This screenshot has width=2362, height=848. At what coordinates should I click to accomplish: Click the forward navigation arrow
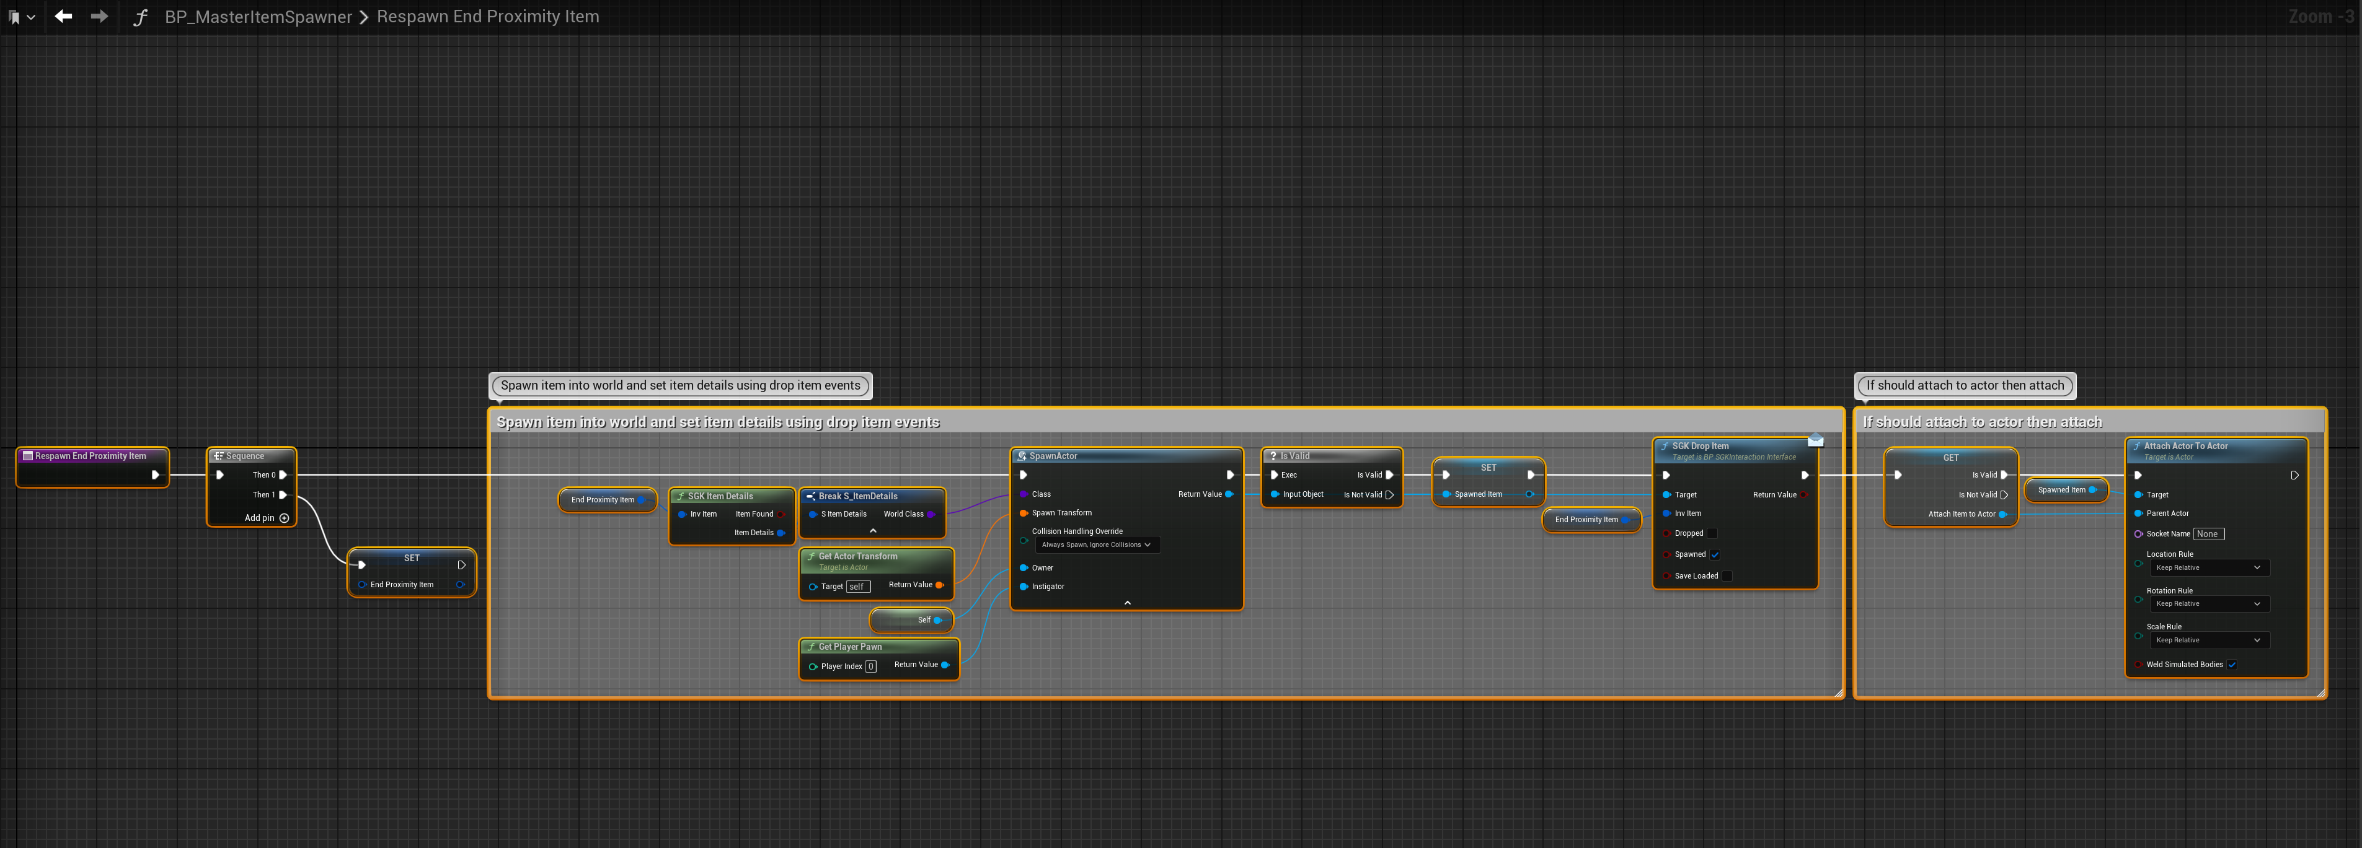[x=99, y=17]
